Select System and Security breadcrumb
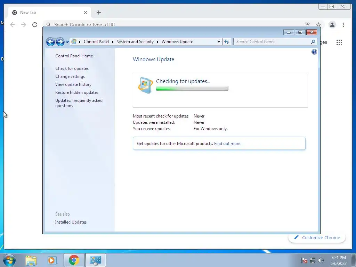This screenshot has width=356, height=267. click(135, 42)
